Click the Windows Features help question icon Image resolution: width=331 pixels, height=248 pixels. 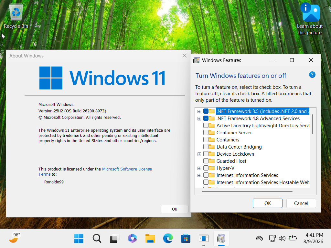click(x=312, y=75)
